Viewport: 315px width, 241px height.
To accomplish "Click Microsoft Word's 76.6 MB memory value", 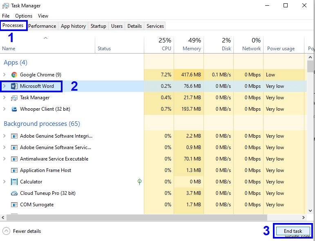I will tap(192, 86).
